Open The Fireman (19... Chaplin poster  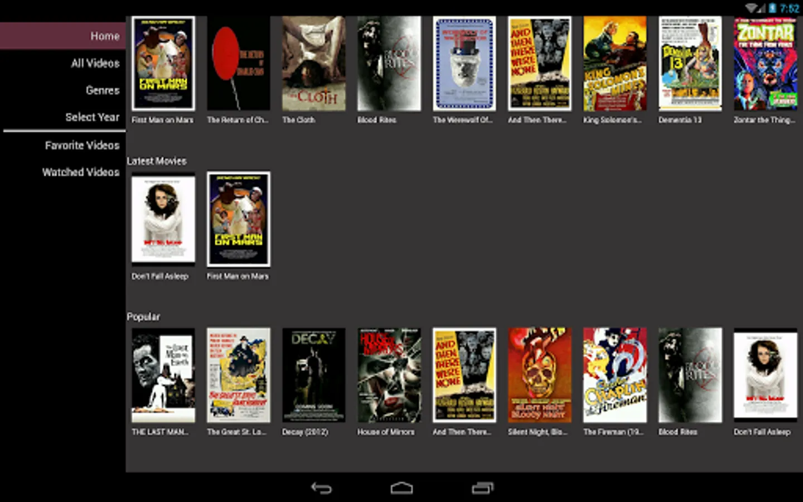[x=615, y=375]
